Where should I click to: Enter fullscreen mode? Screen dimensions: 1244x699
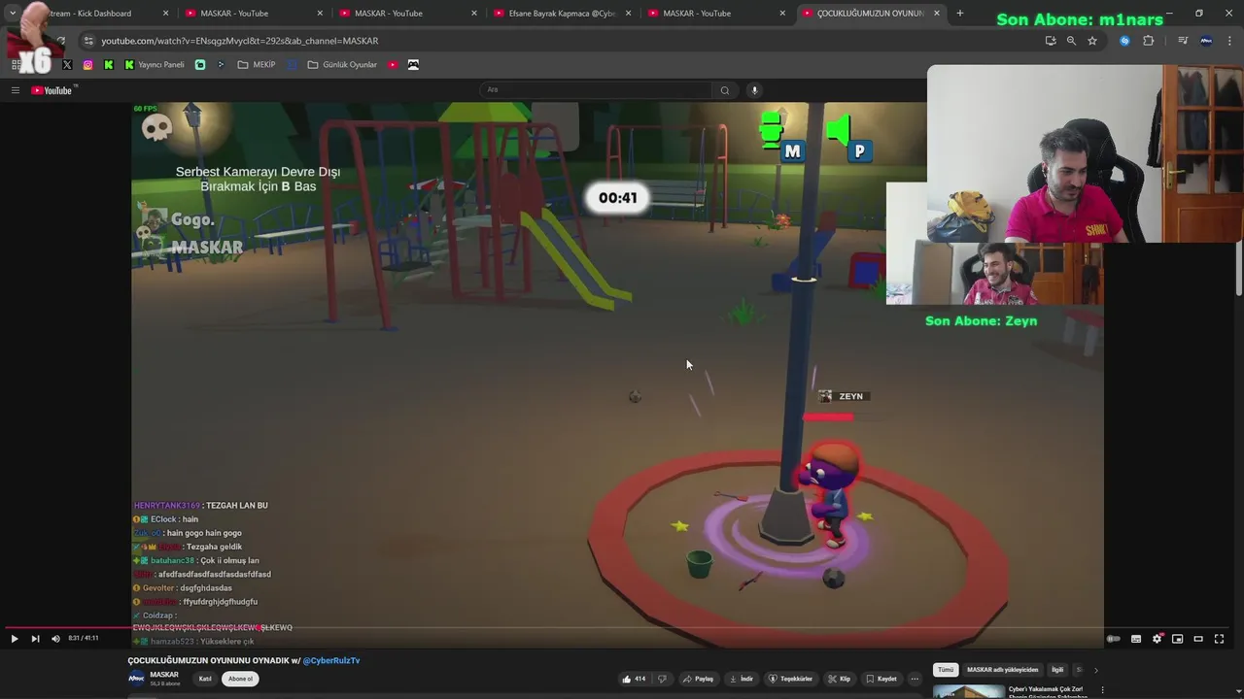tap(1220, 639)
